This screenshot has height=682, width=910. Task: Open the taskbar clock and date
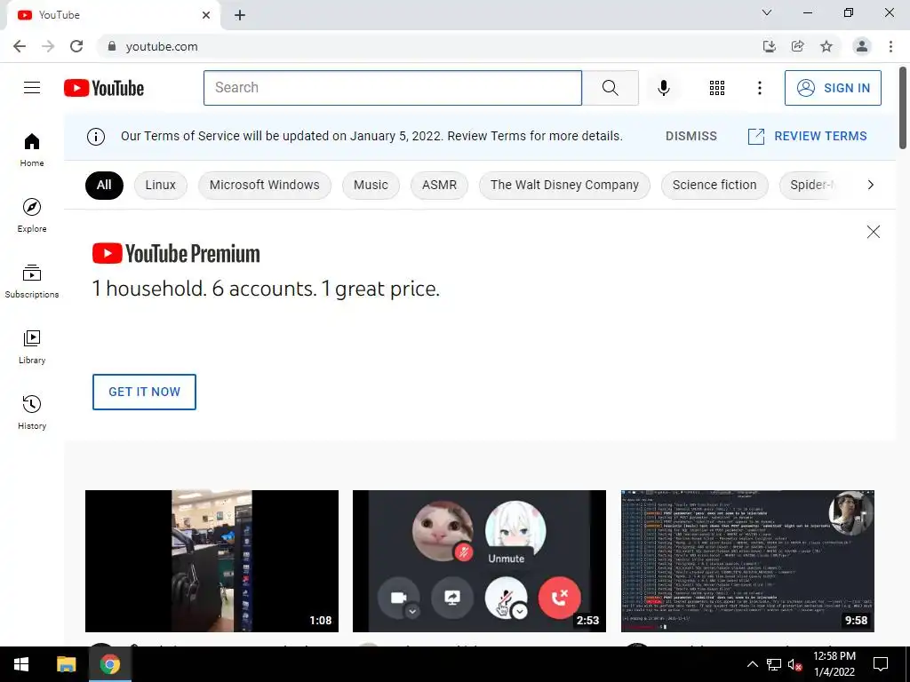click(834, 664)
